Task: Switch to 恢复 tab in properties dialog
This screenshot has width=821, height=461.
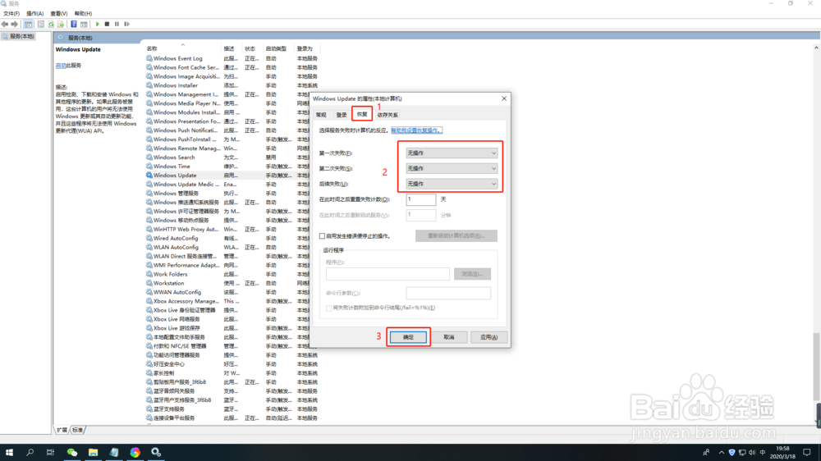Action: click(362, 113)
